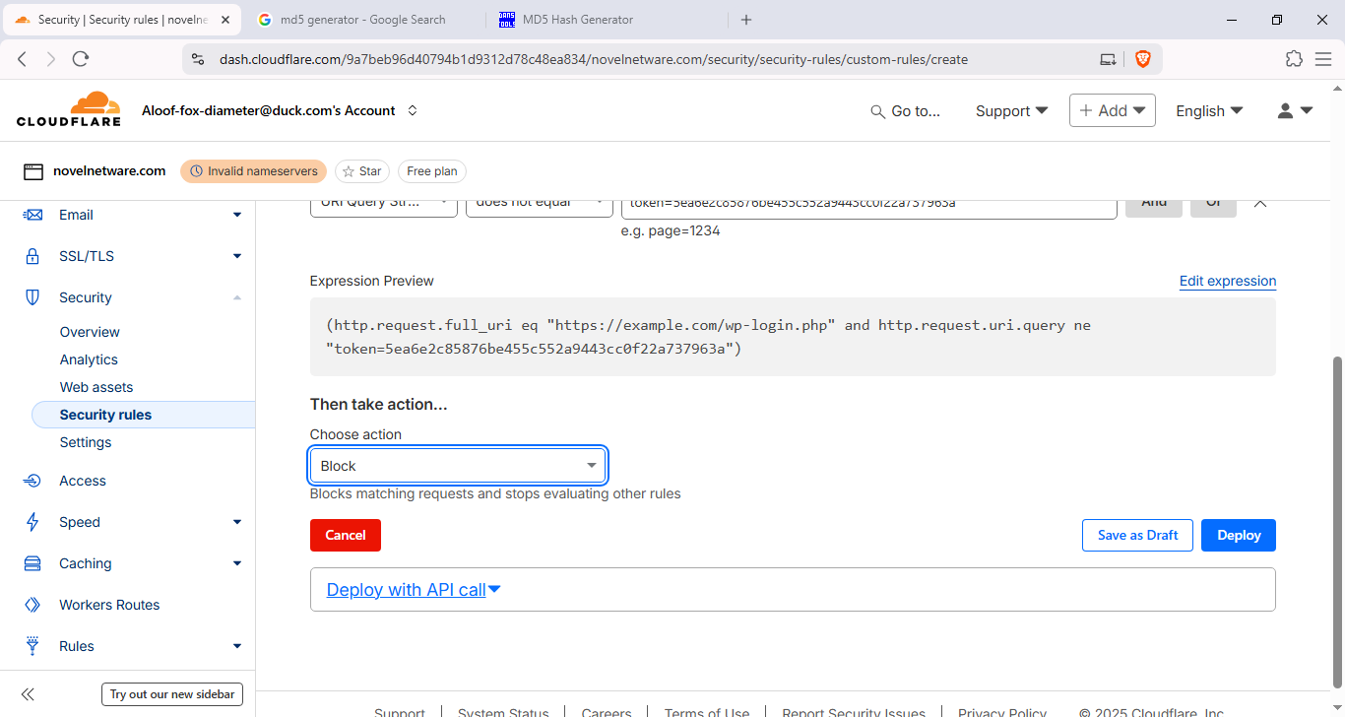Click the token value input field
1345x717 pixels.
867,204
